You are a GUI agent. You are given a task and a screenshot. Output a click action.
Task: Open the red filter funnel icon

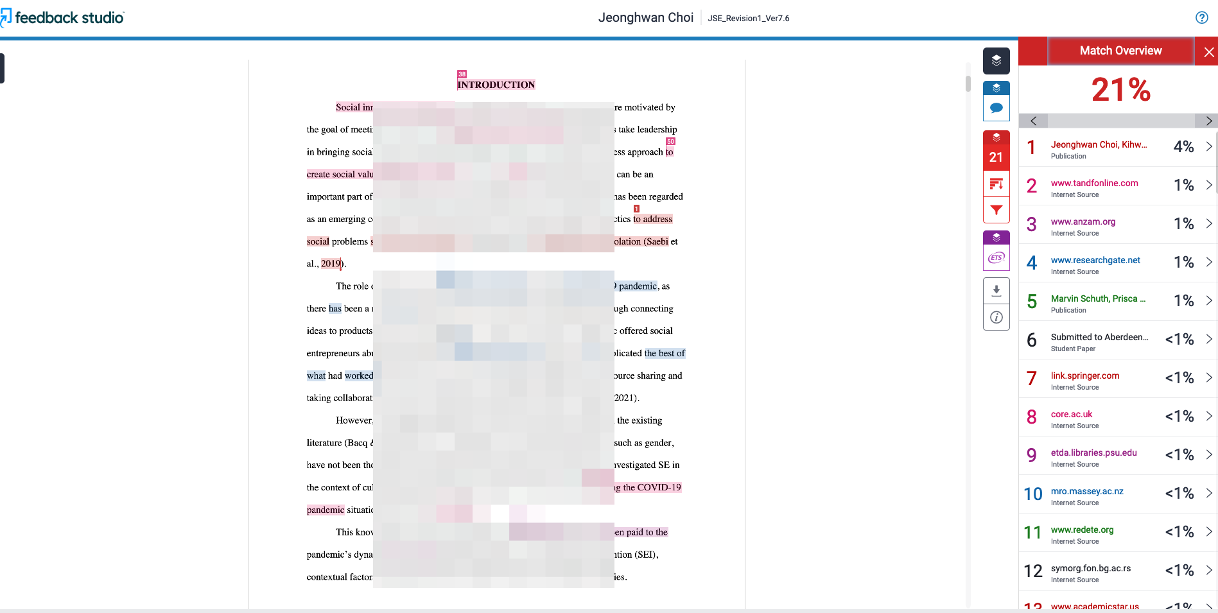tap(996, 211)
